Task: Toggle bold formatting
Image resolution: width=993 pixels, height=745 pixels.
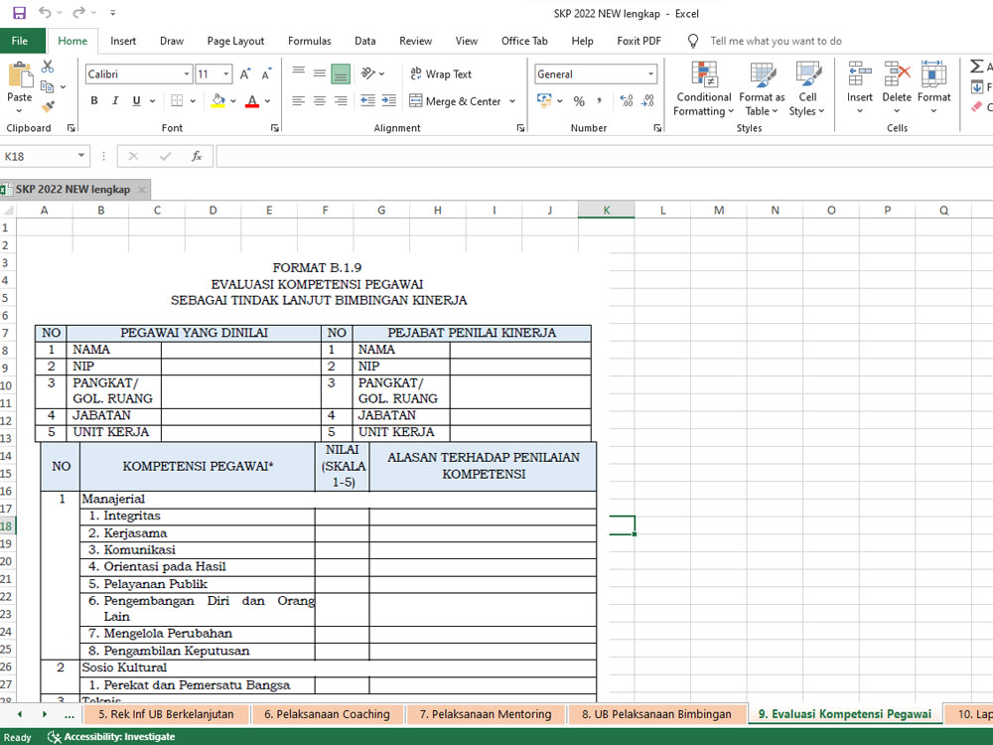Action: pyautogui.click(x=94, y=100)
